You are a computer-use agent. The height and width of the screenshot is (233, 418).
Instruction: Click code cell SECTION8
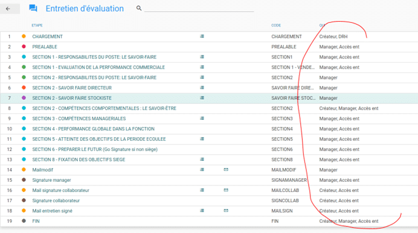point(282,160)
